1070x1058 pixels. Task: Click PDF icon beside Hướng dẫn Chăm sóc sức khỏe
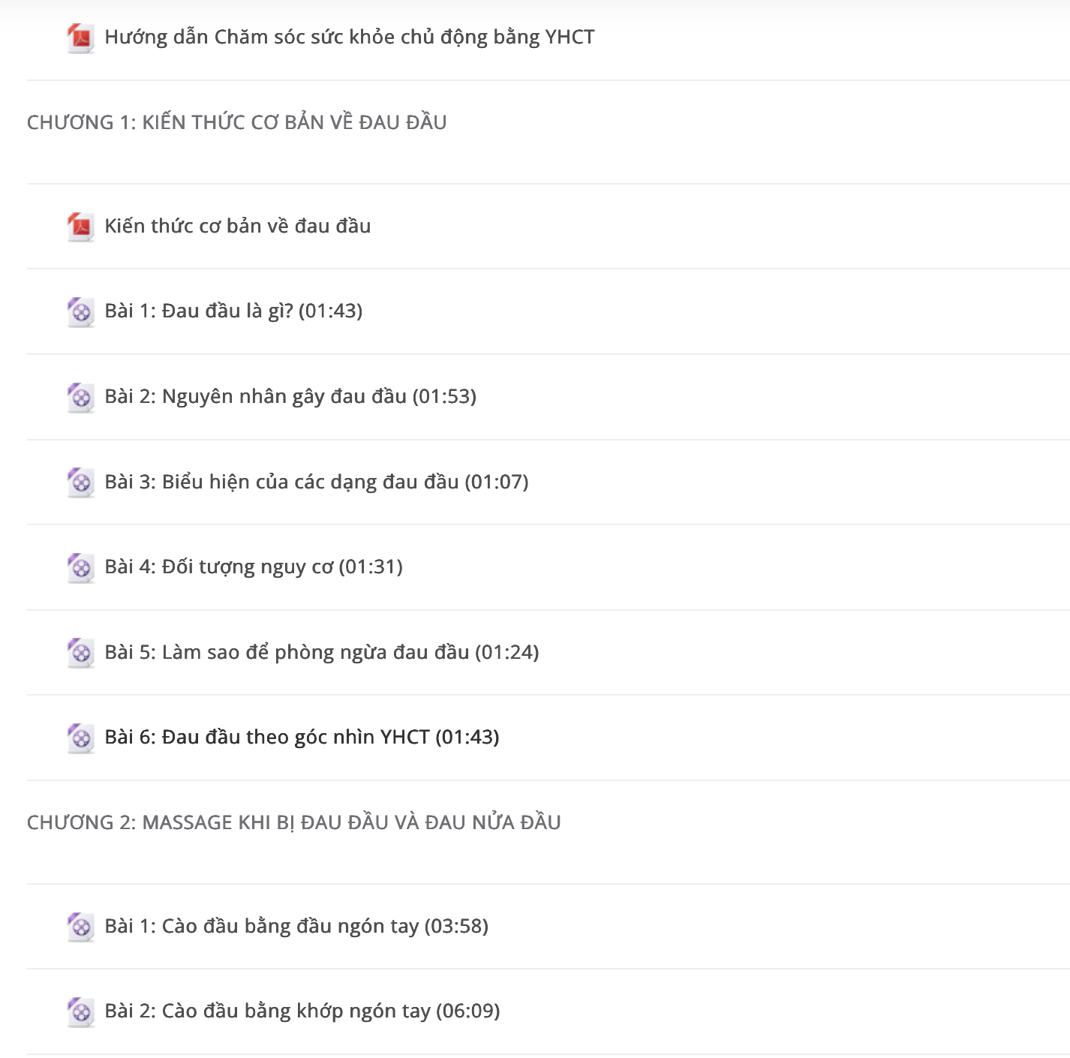[80, 38]
